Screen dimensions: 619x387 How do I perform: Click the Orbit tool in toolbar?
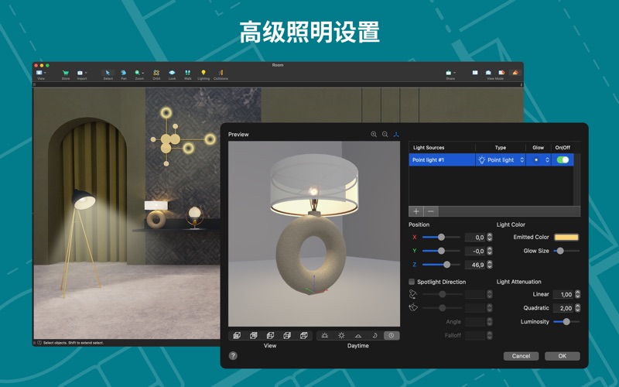coord(156,74)
